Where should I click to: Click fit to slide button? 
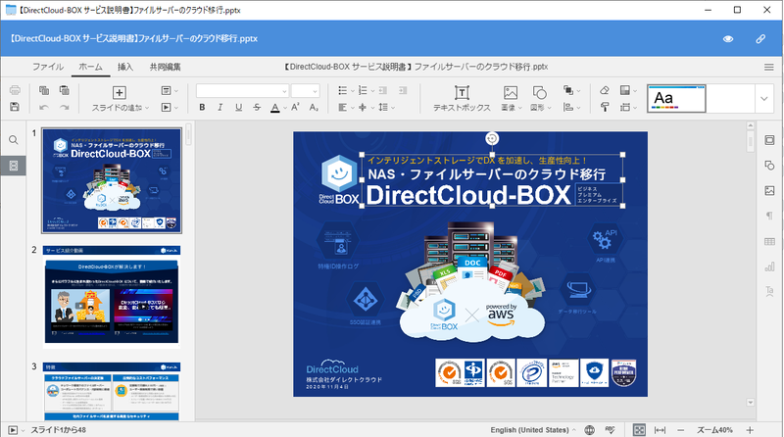[x=639, y=430]
